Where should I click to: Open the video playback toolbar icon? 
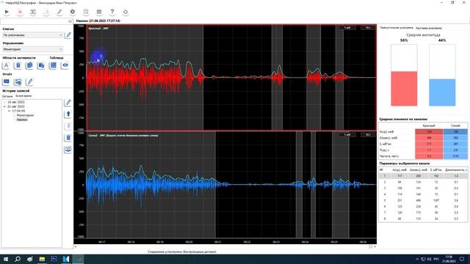click(33, 12)
